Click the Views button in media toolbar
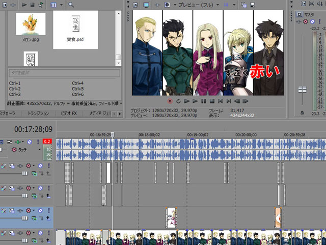326x245 pixels. 53,5
